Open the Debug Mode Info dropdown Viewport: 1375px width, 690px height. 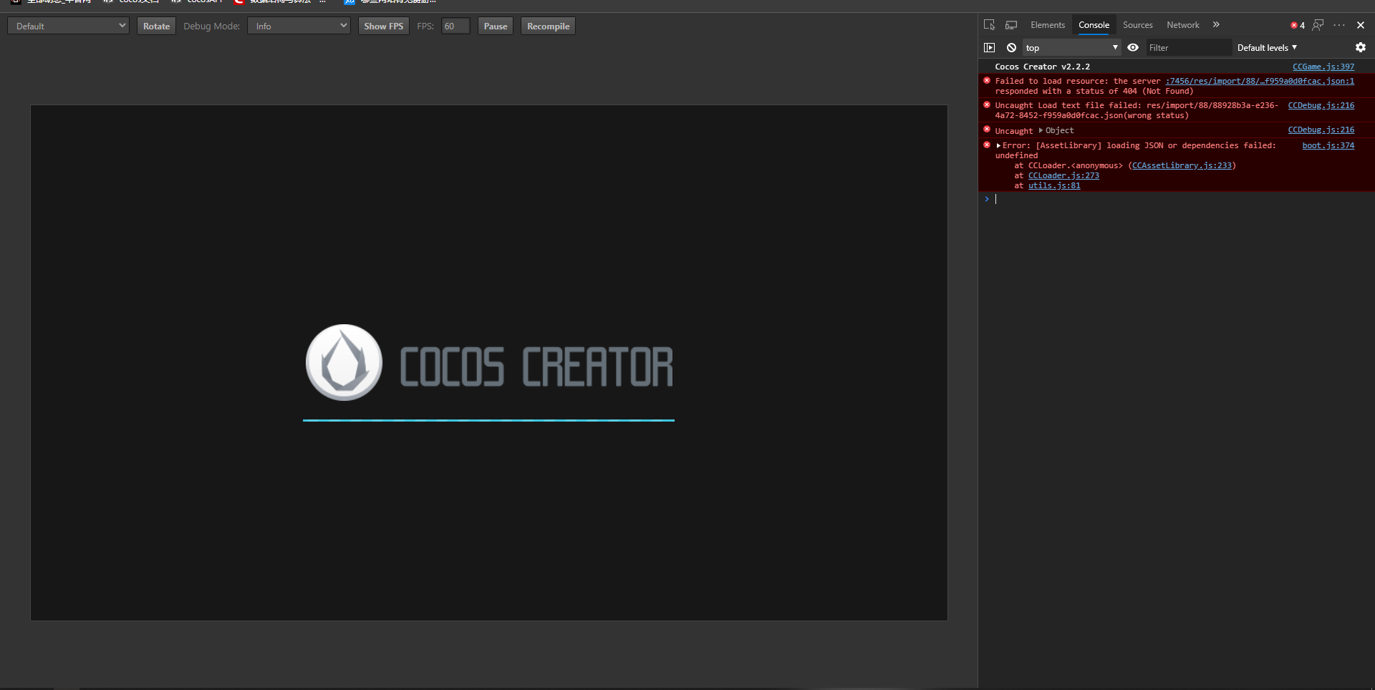(299, 26)
